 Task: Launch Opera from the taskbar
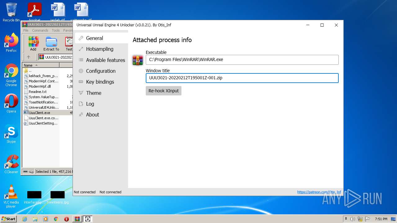click(x=66, y=219)
